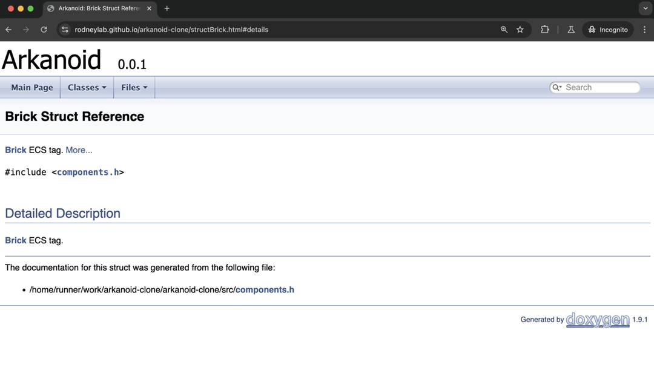654x368 pixels.
Task: Open site information icon in address bar
Action: pos(65,30)
